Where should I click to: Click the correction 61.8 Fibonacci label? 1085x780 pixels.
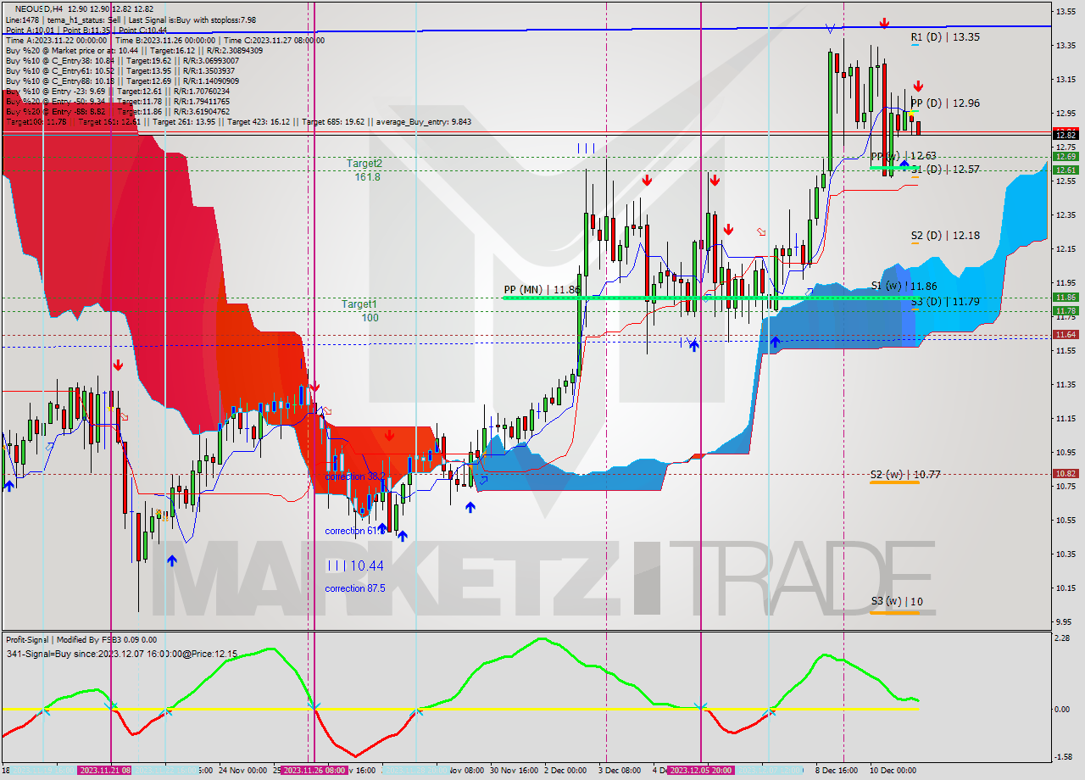pos(354,531)
